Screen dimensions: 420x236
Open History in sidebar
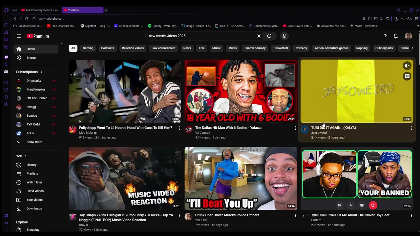36,165
